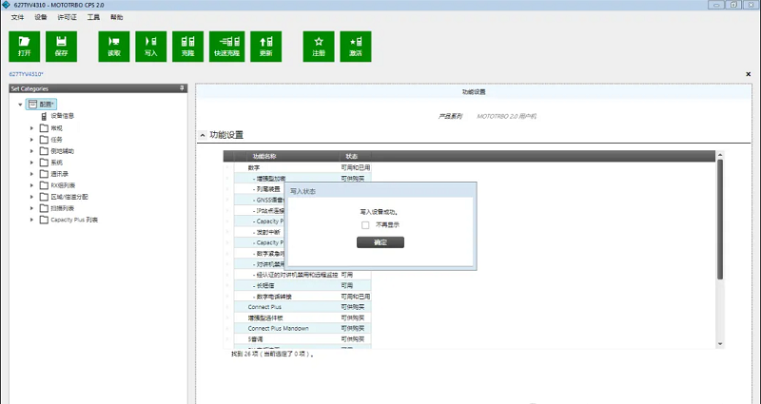Image resolution: width=761 pixels, height=404 pixels.
Task: Collapse the 功能设置 section chevron
Action: 202,136
